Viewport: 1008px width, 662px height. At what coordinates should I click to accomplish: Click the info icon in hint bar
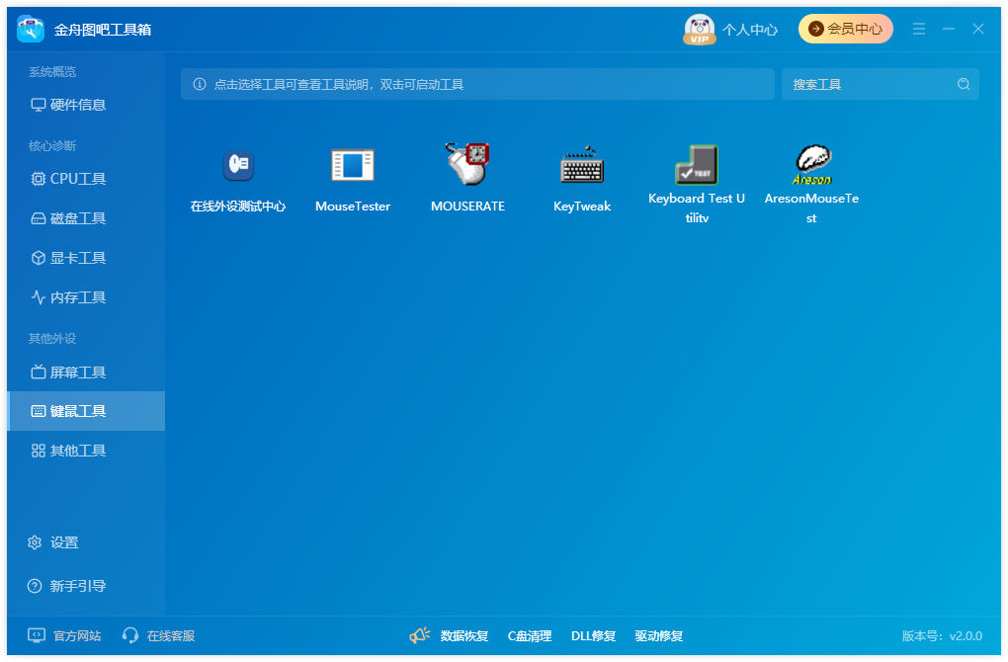200,84
